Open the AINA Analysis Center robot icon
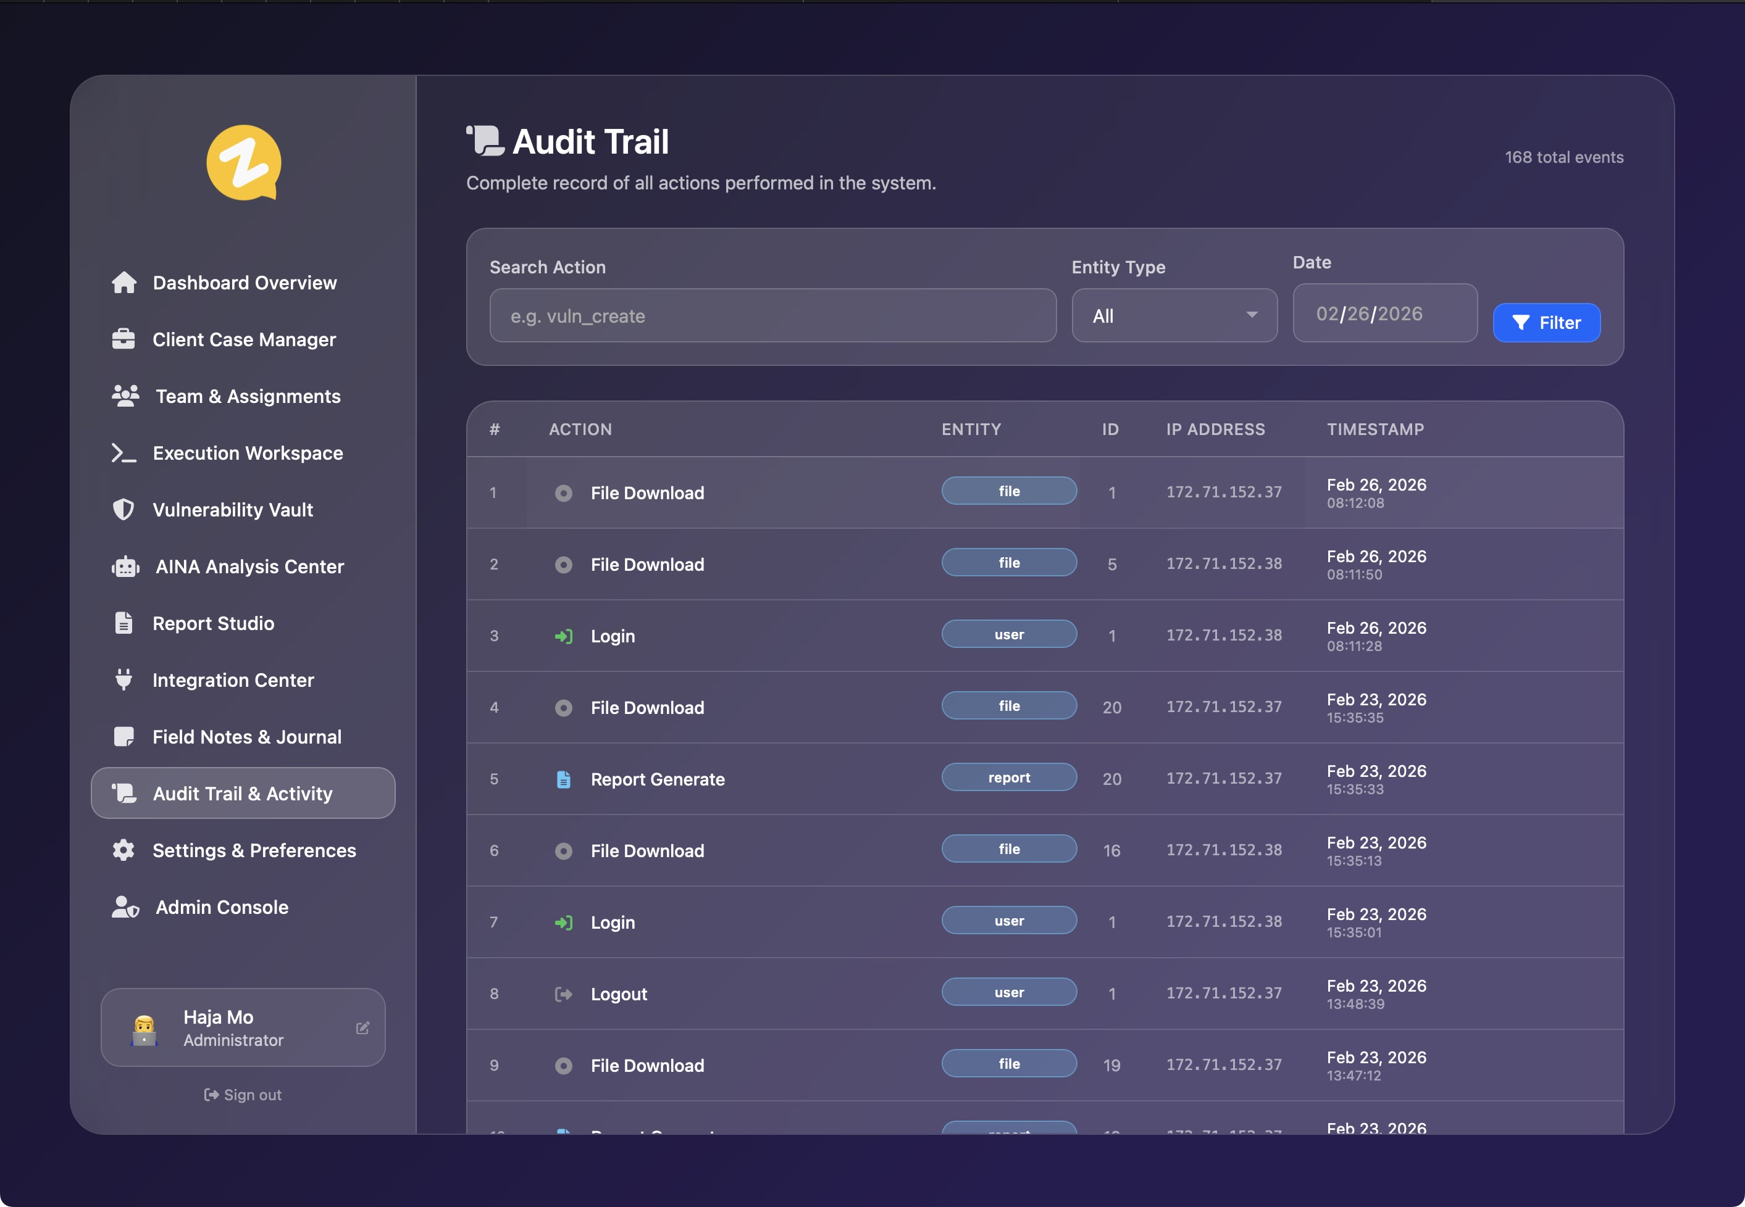Image resolution: width=1745 pixels, height=1207 pixels. [125, 566]
